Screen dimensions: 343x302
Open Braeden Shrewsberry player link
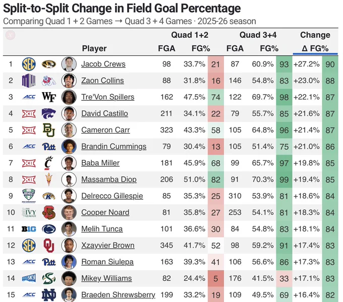(118, 294)
